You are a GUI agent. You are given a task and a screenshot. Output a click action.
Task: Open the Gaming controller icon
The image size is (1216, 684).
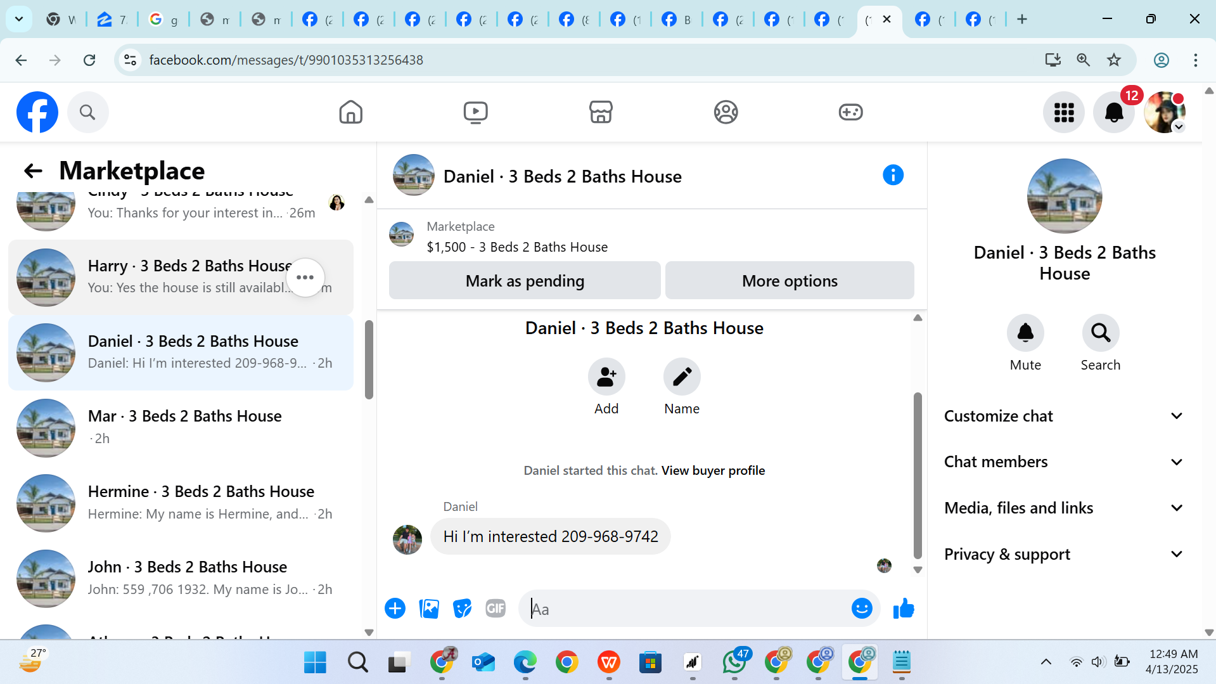pyautogui.click(x=850, y=112)
